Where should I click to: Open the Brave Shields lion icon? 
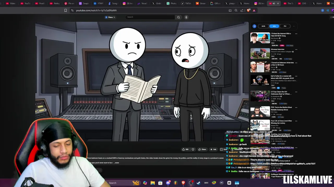click(x=248, y=10)
